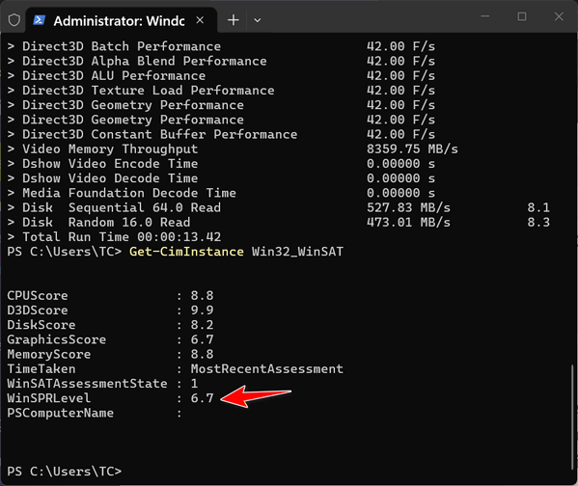This screenshot has width=578, height=486.
Task: Click the WinSPRLevel value 6.7
Action: tap(202, 398)
